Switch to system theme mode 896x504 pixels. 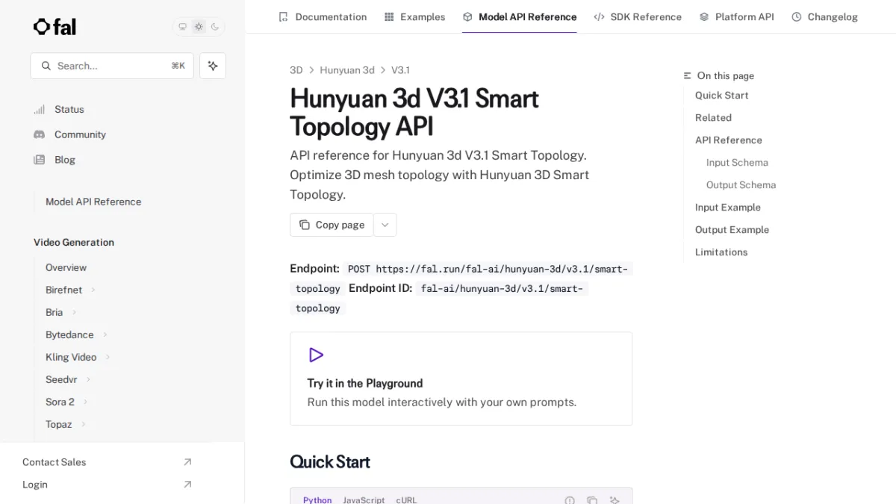[x=182, y=27]
